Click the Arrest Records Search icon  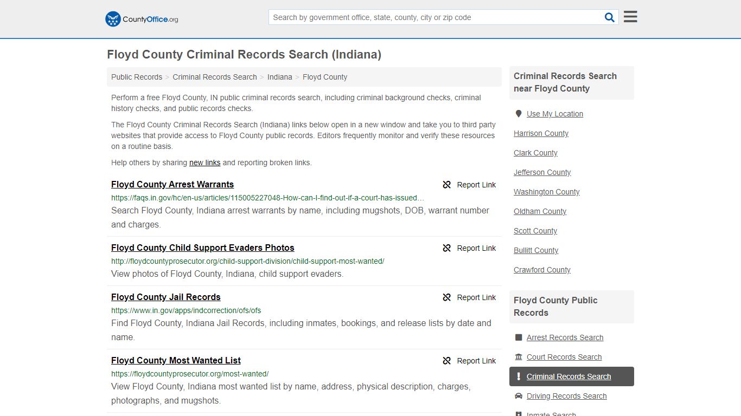(x=519, y=337)
